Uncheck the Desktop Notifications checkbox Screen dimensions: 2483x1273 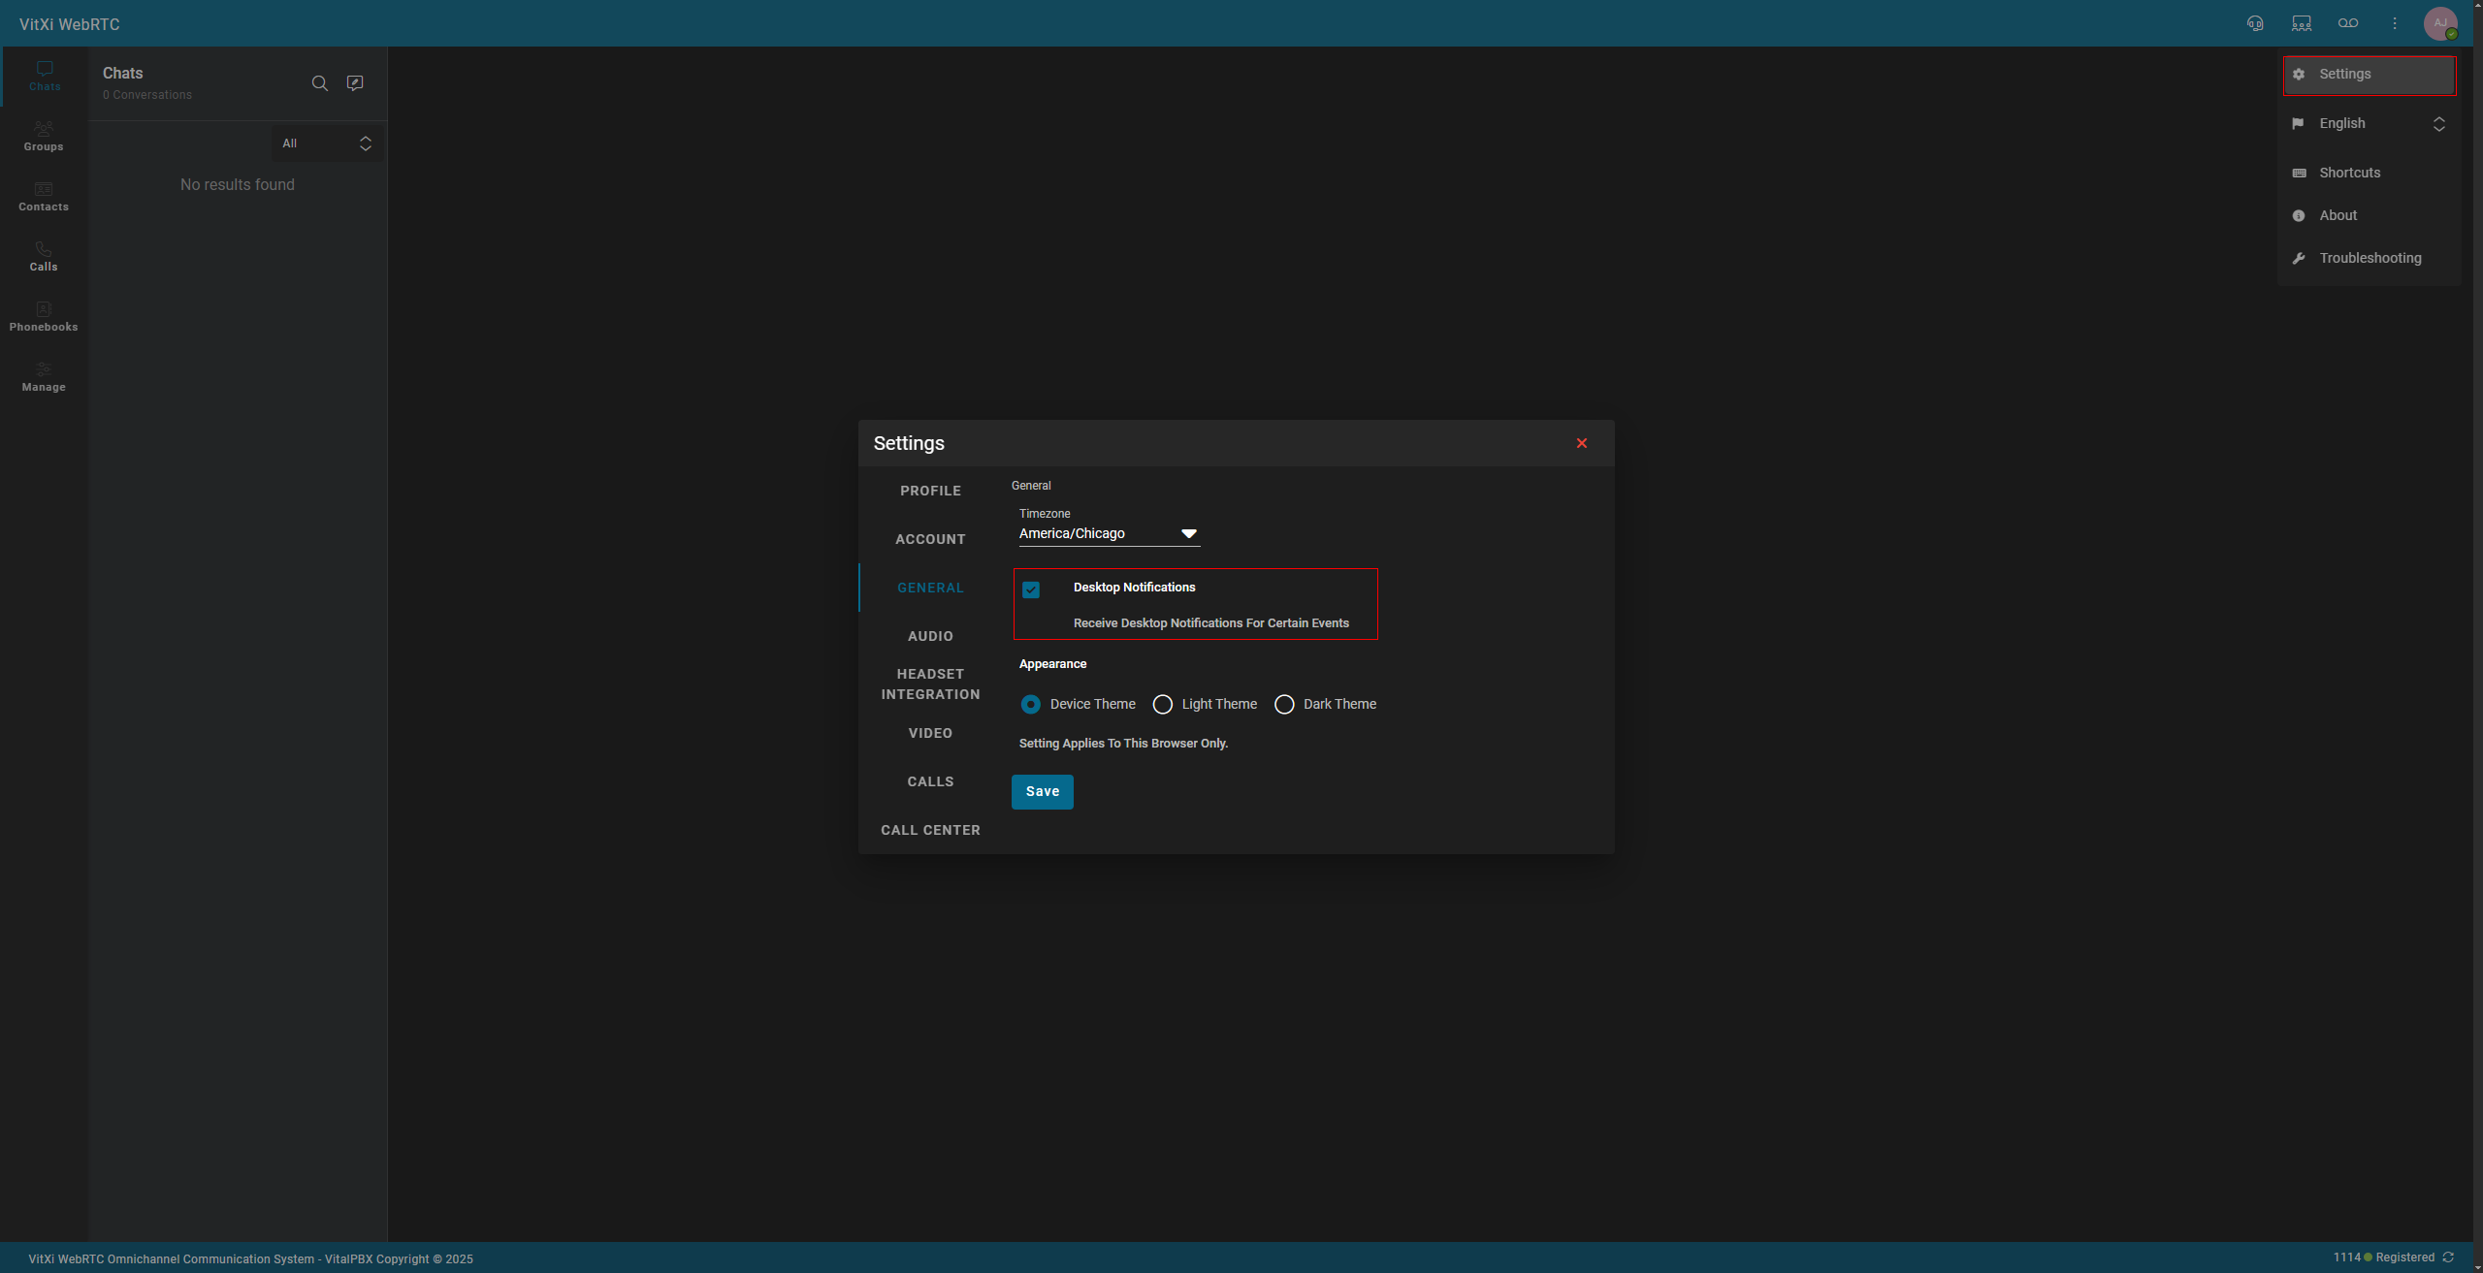click(x=1031, y=589)
